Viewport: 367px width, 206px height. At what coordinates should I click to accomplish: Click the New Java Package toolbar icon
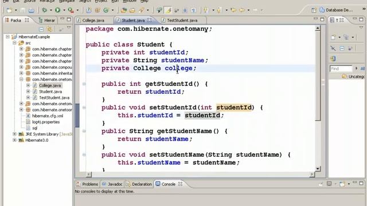pos(97,10)
